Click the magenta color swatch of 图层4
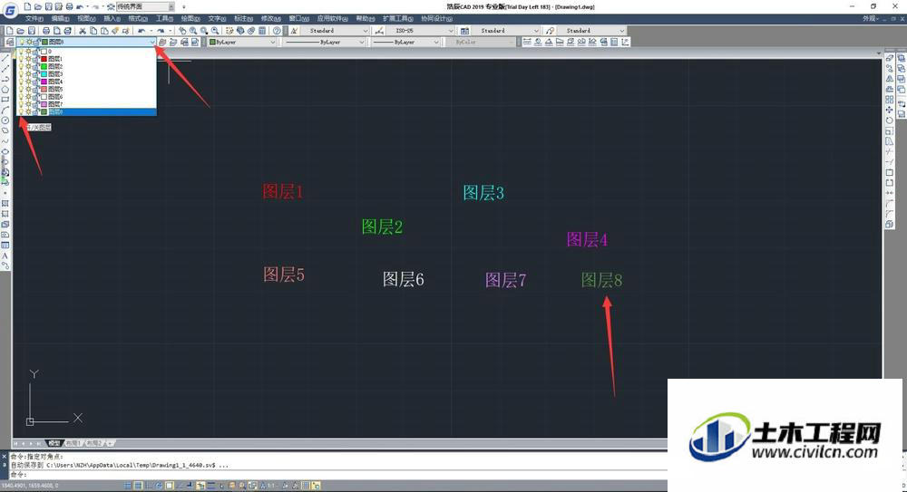This screenshot has width=907, height=492. point(44,82)
